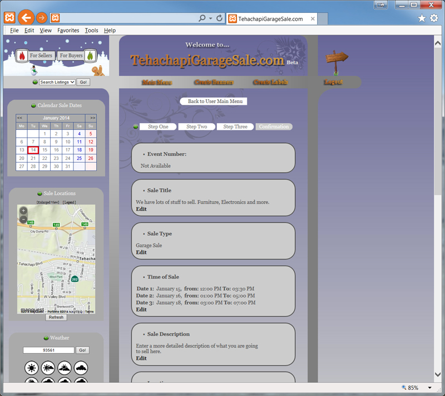Click the green flame For Buyers icon
The width and height of the screenshot is (445, 396).
pos(90,56)
